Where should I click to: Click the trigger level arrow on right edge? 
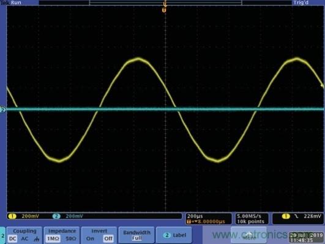click(322, 85)
